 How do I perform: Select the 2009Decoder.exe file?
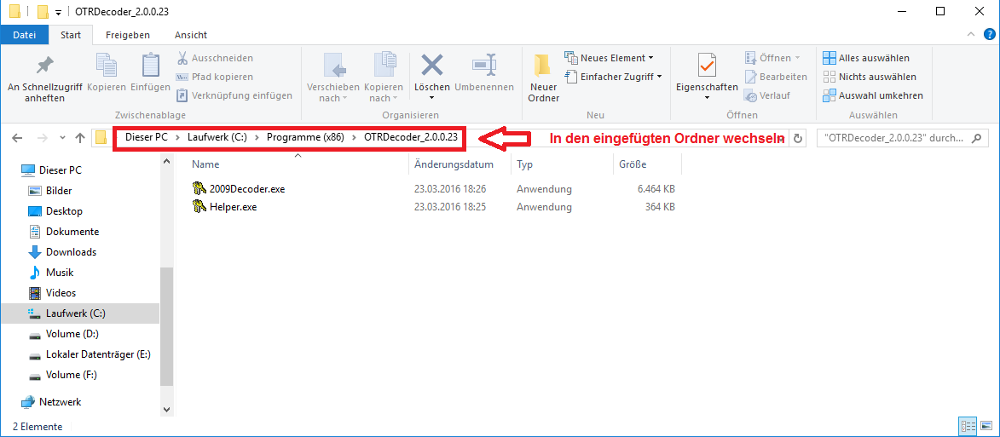click(x=246, y=189)
